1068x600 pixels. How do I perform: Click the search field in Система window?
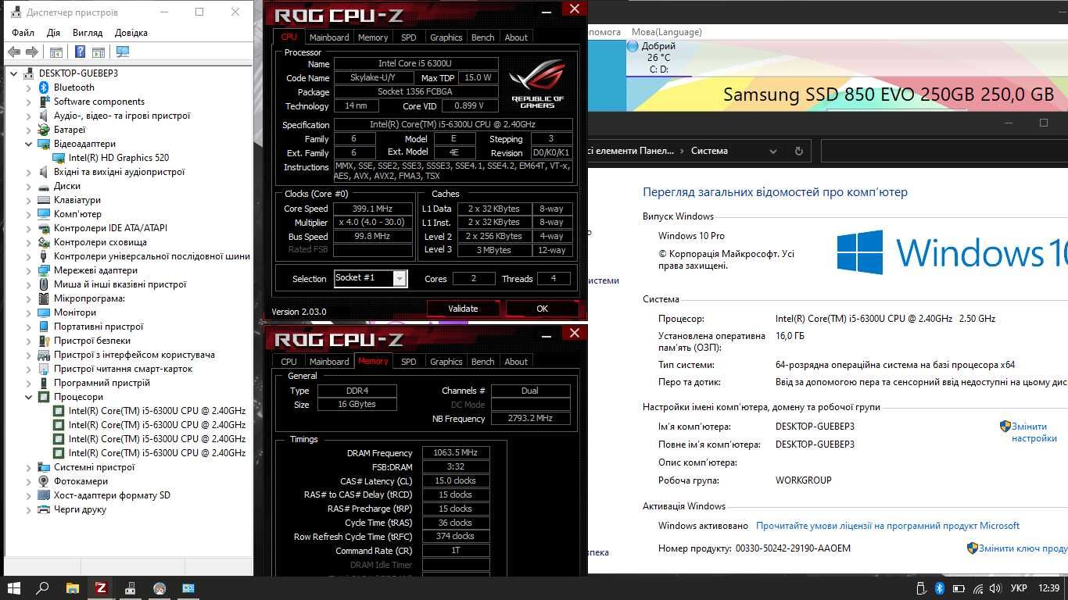click(944, 151)
